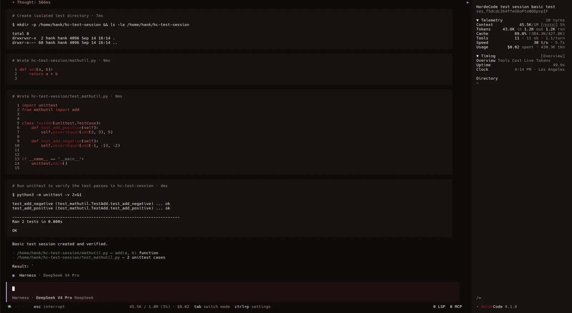Click the Clock value "4:14 PM · Los Angeles"

[539, 70]
